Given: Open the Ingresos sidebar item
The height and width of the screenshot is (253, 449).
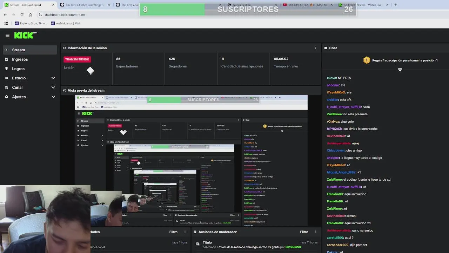Looking at the screenshot, I should [29, 59].
